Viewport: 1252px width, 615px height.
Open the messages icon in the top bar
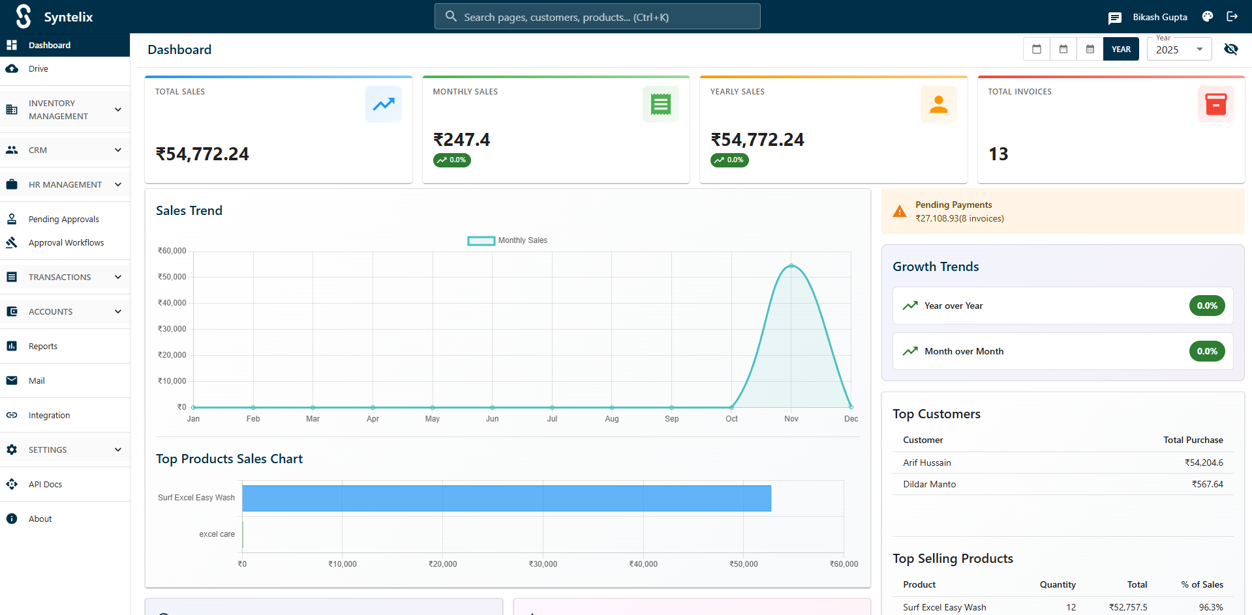[1115, 17]
